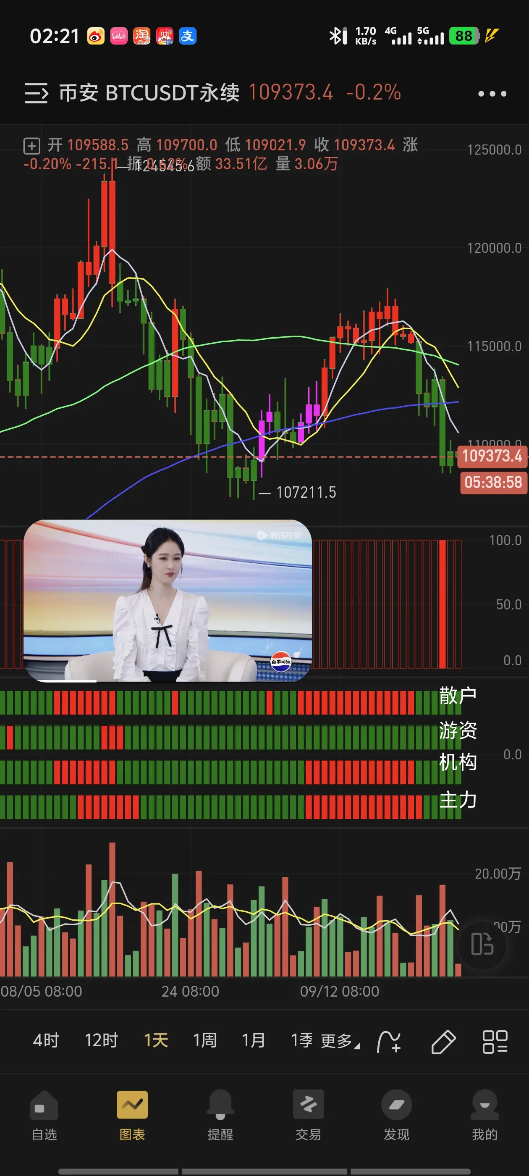
Task: Open the add indicator icon
Action: click(389, 1042)
